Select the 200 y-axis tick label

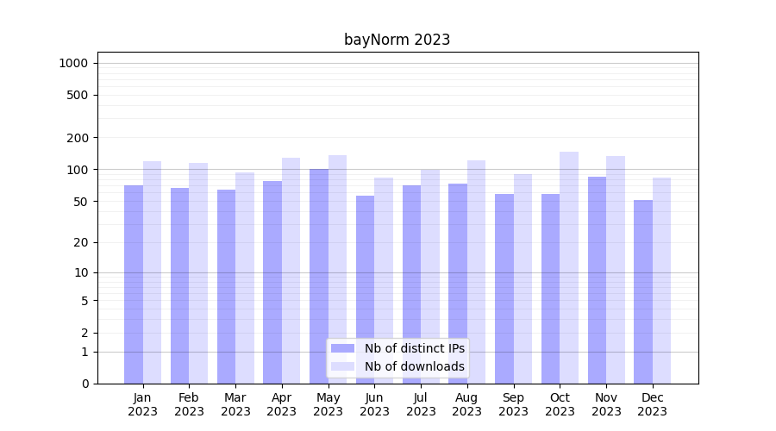[x=78, y=138]
